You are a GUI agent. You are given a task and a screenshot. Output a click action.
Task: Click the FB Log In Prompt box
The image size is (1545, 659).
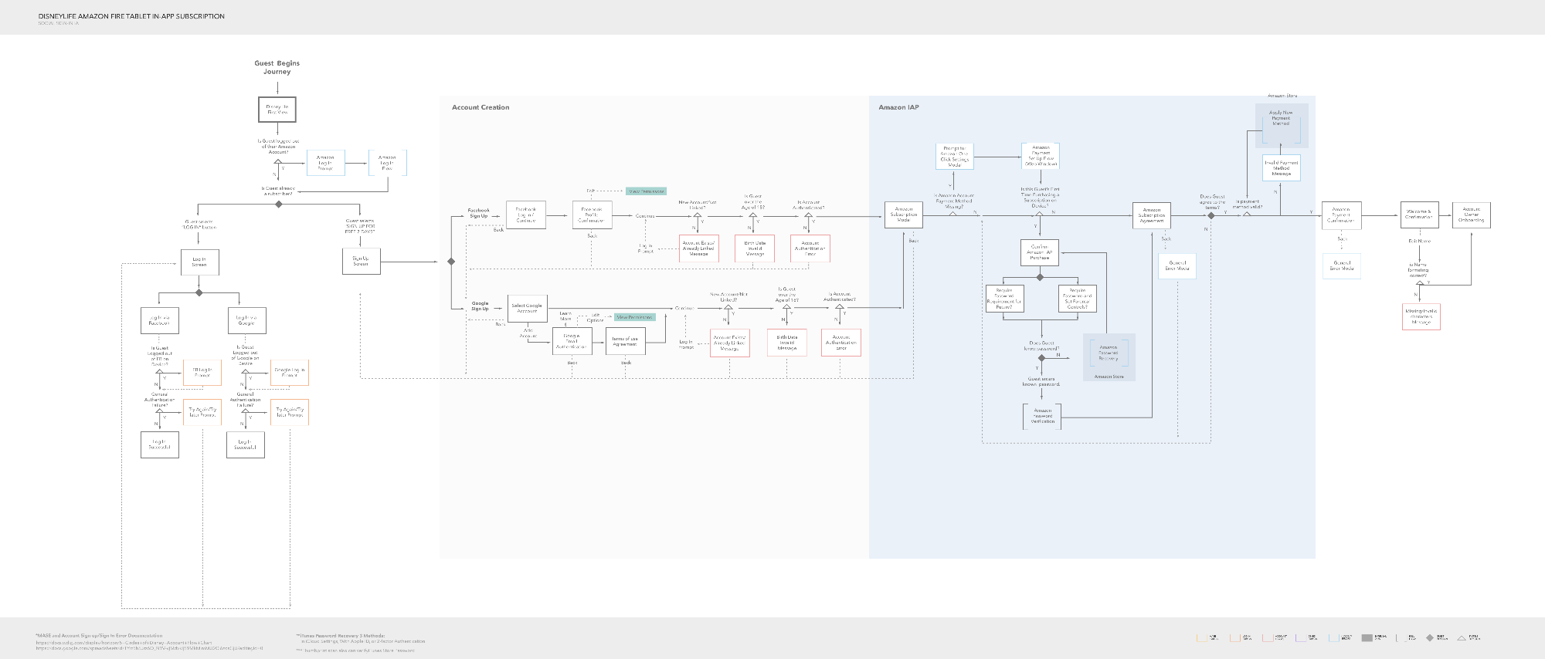(202, 373)
